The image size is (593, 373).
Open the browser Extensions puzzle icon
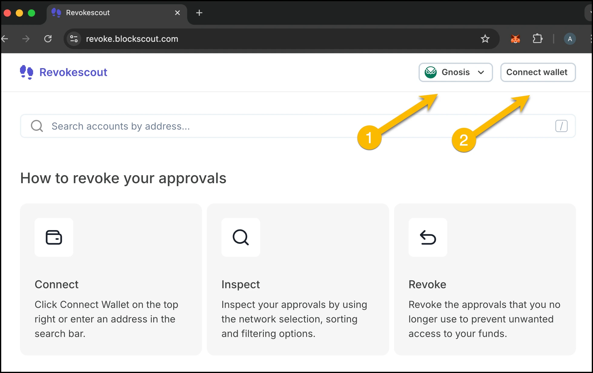[x=537, y=39]
